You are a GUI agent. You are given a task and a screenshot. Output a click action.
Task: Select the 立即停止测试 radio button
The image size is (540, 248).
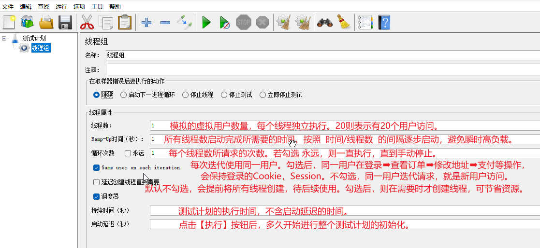(263, 95)
